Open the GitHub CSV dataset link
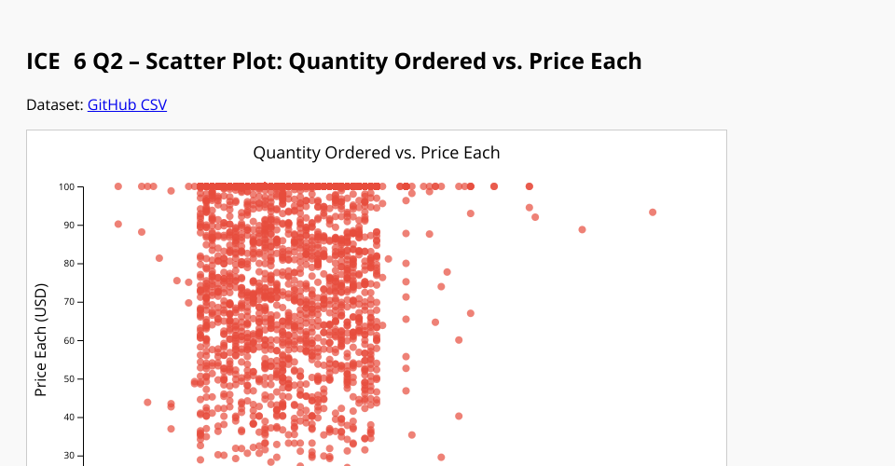The height and width of the screenshot is (466, 895). tap(127, 104)
